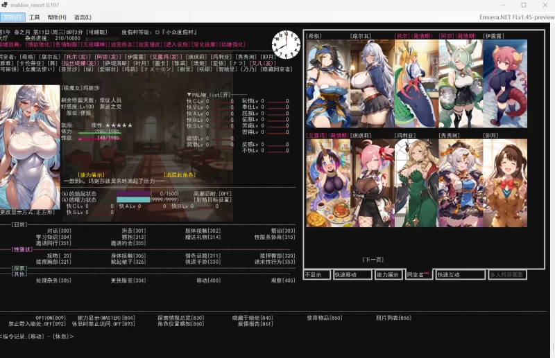
Task: Switch to the 多人同屏画面 tab
Action: (x=507, y=275)
